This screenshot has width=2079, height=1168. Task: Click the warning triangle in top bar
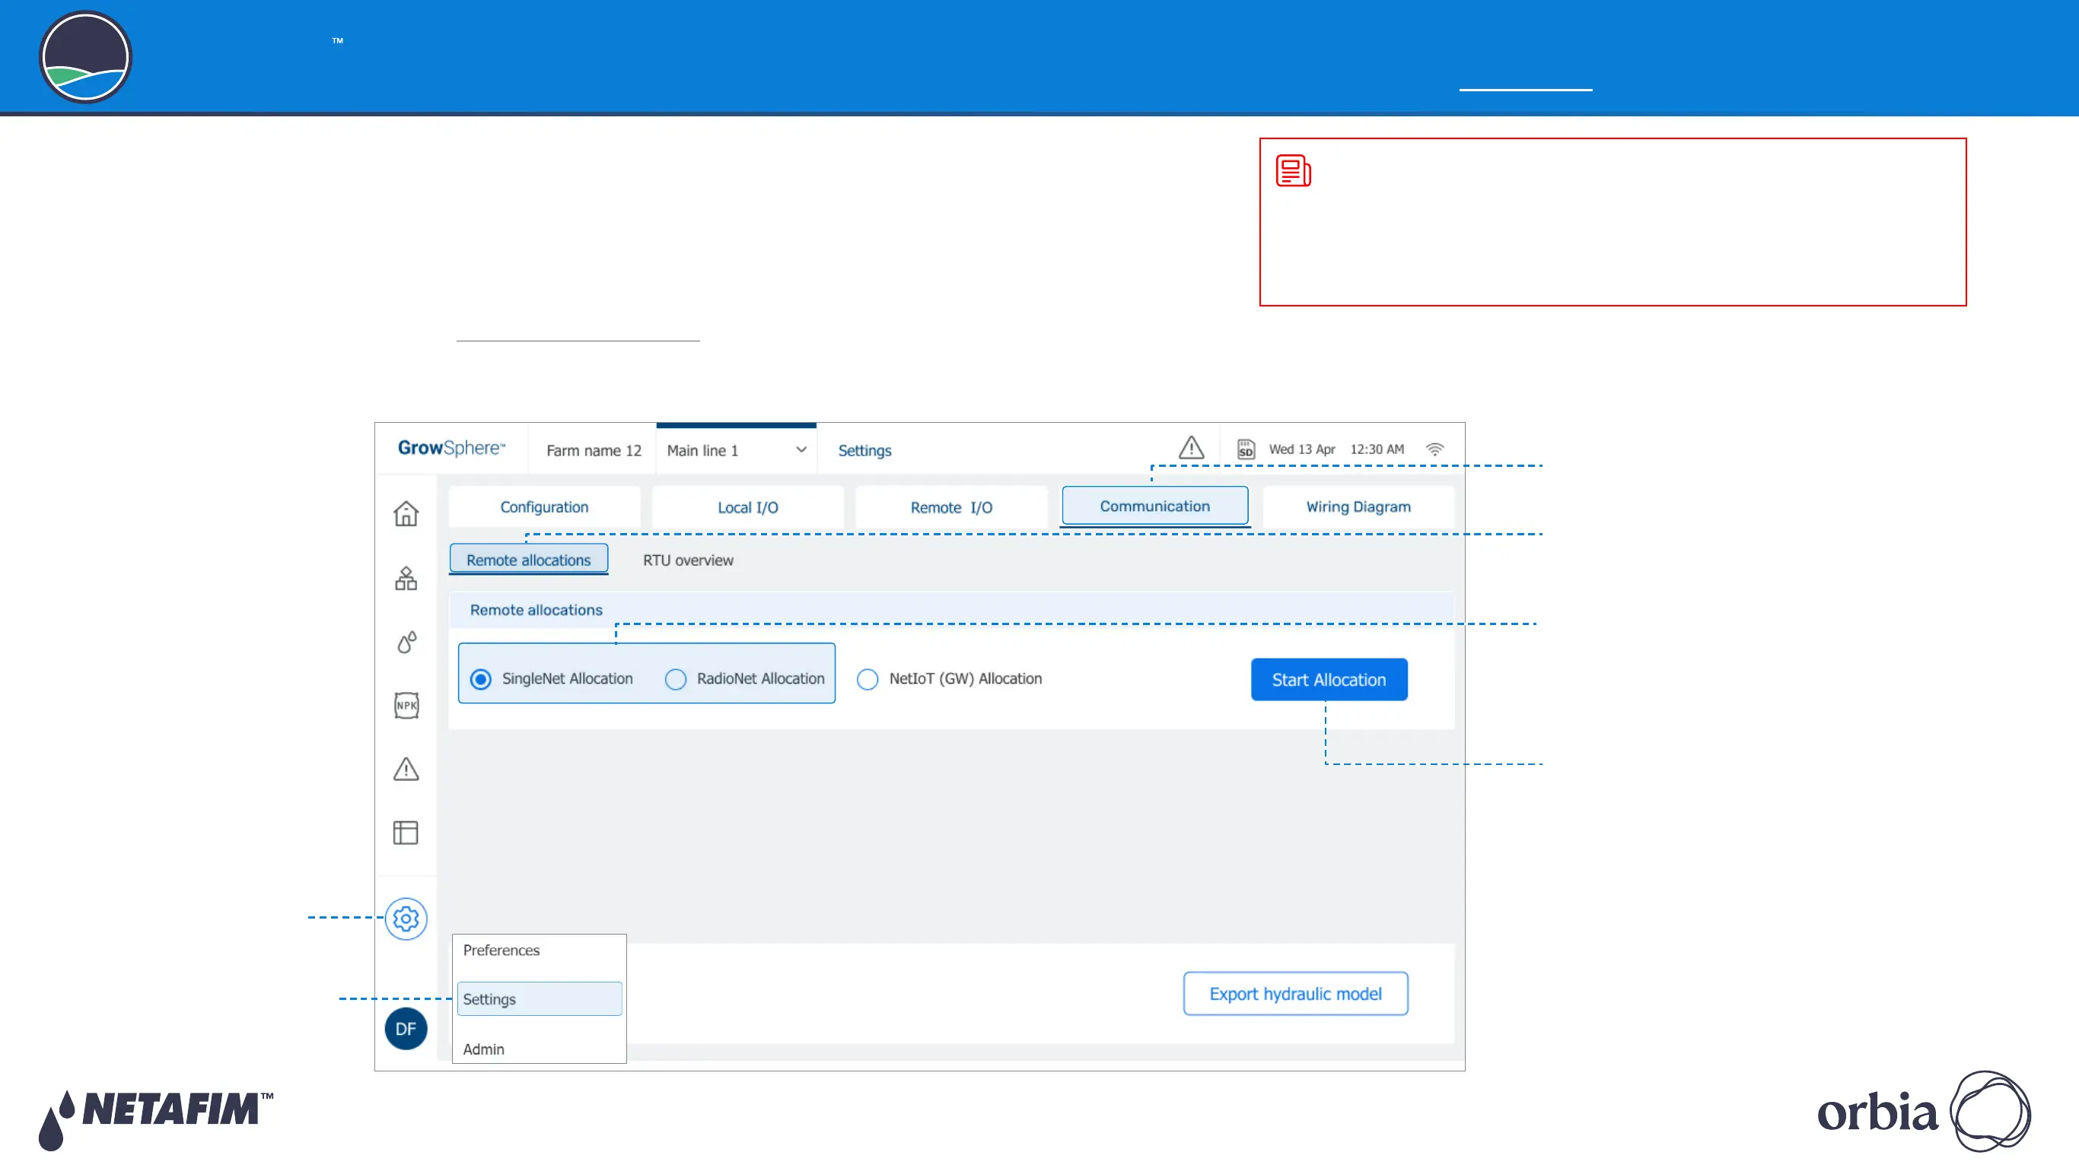[x=1191, y=448]
